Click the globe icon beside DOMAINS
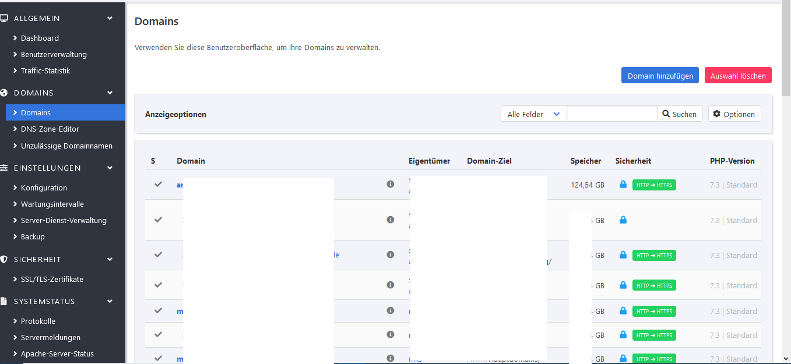This screenshot has height=364, width=791. (x=4, y=93)
